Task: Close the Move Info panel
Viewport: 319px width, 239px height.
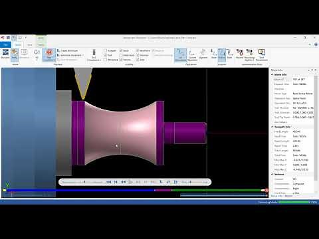Action: click(316, 70)
